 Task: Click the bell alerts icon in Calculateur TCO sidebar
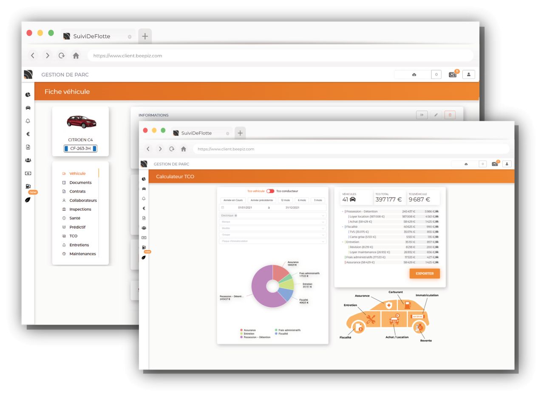click(x=144, y=198)
